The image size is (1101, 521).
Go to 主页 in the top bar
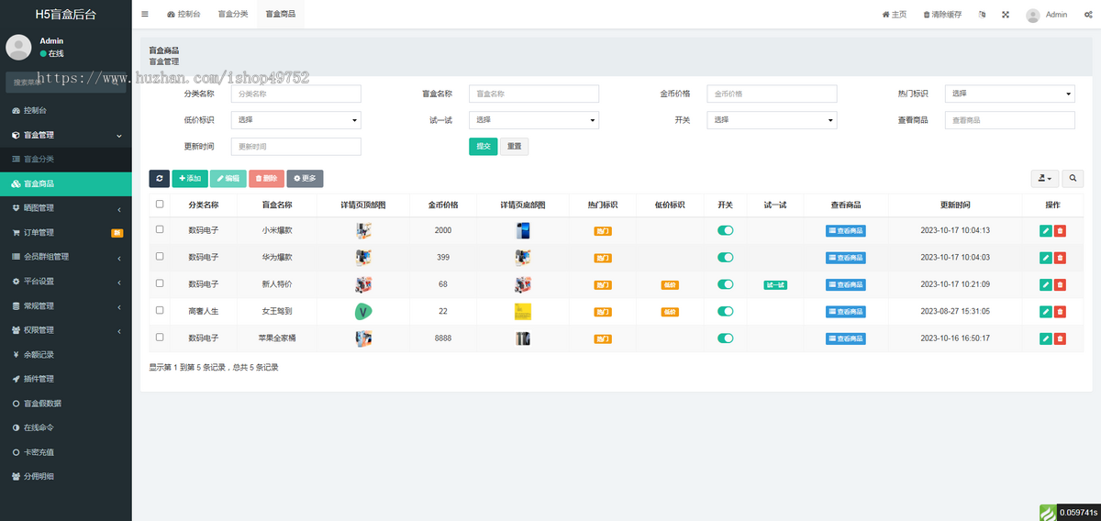tap(895, 15)
